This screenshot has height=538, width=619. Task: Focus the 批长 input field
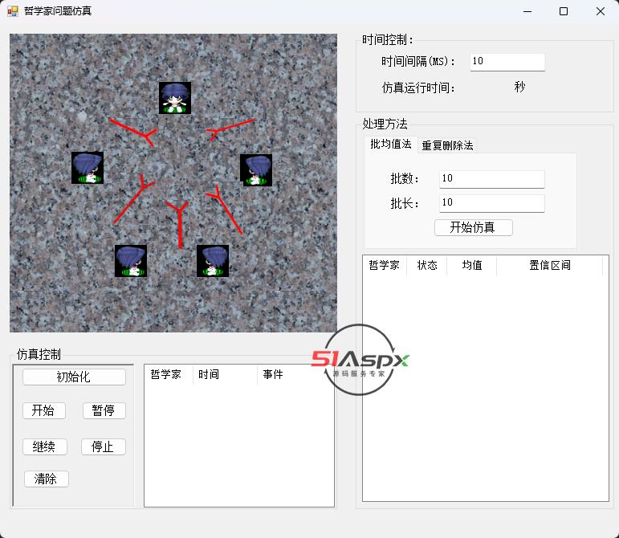pyautogui.click(x=491, y=203)
